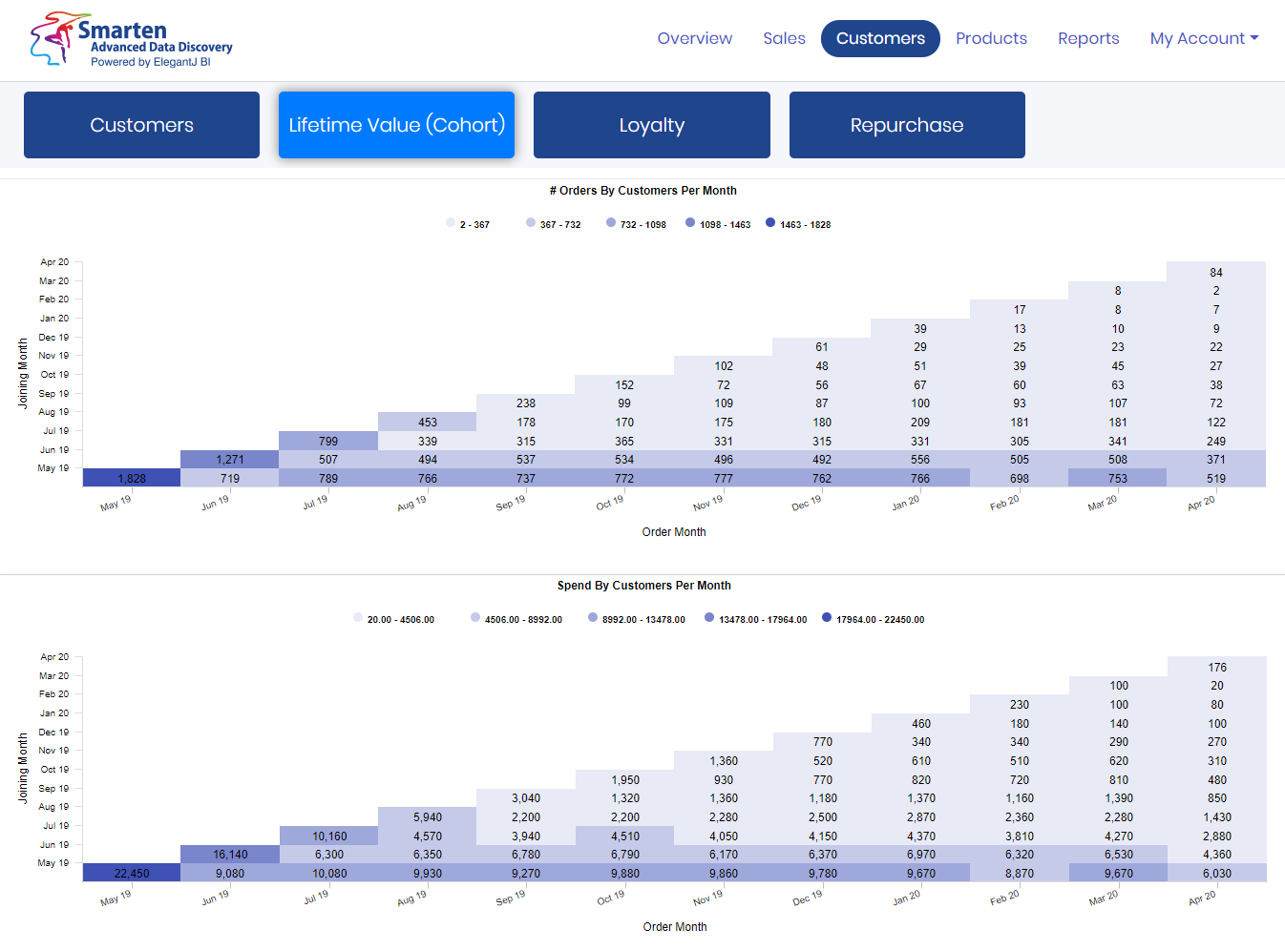The width and height of the screenshot is (1285, 950).
Task: Toggle the 1463 - 1828 legend swatch
Action: point(770,222)
